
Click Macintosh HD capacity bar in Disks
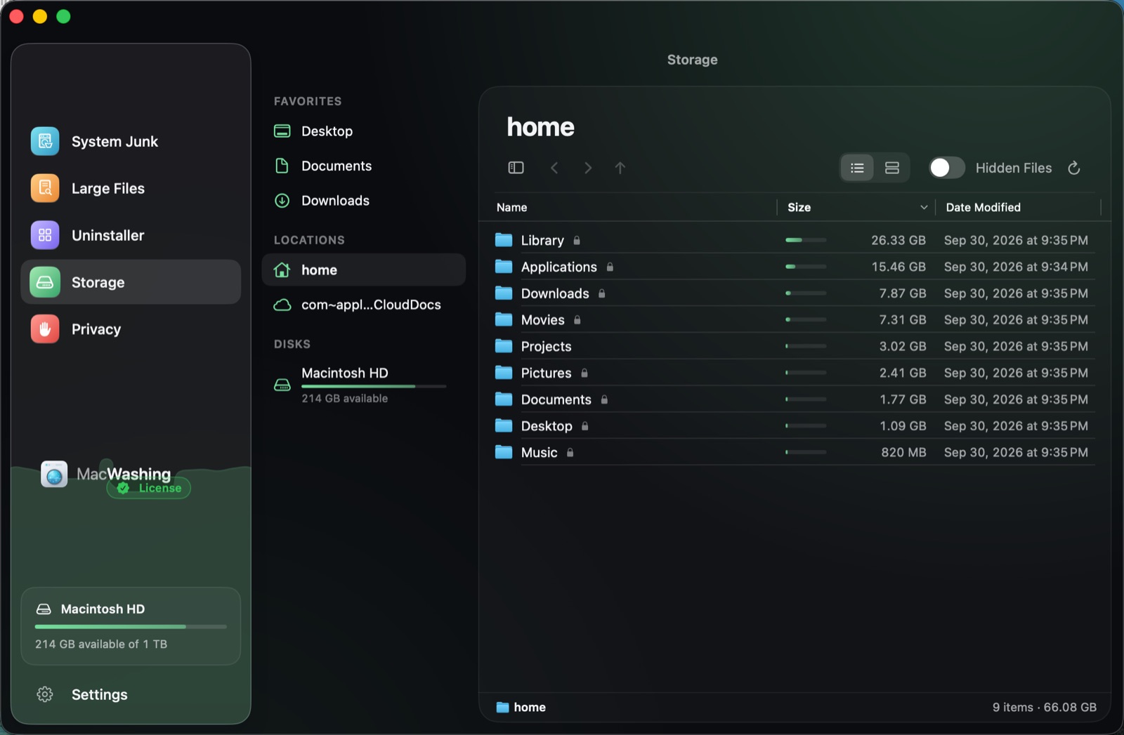[x=374, y=386]
